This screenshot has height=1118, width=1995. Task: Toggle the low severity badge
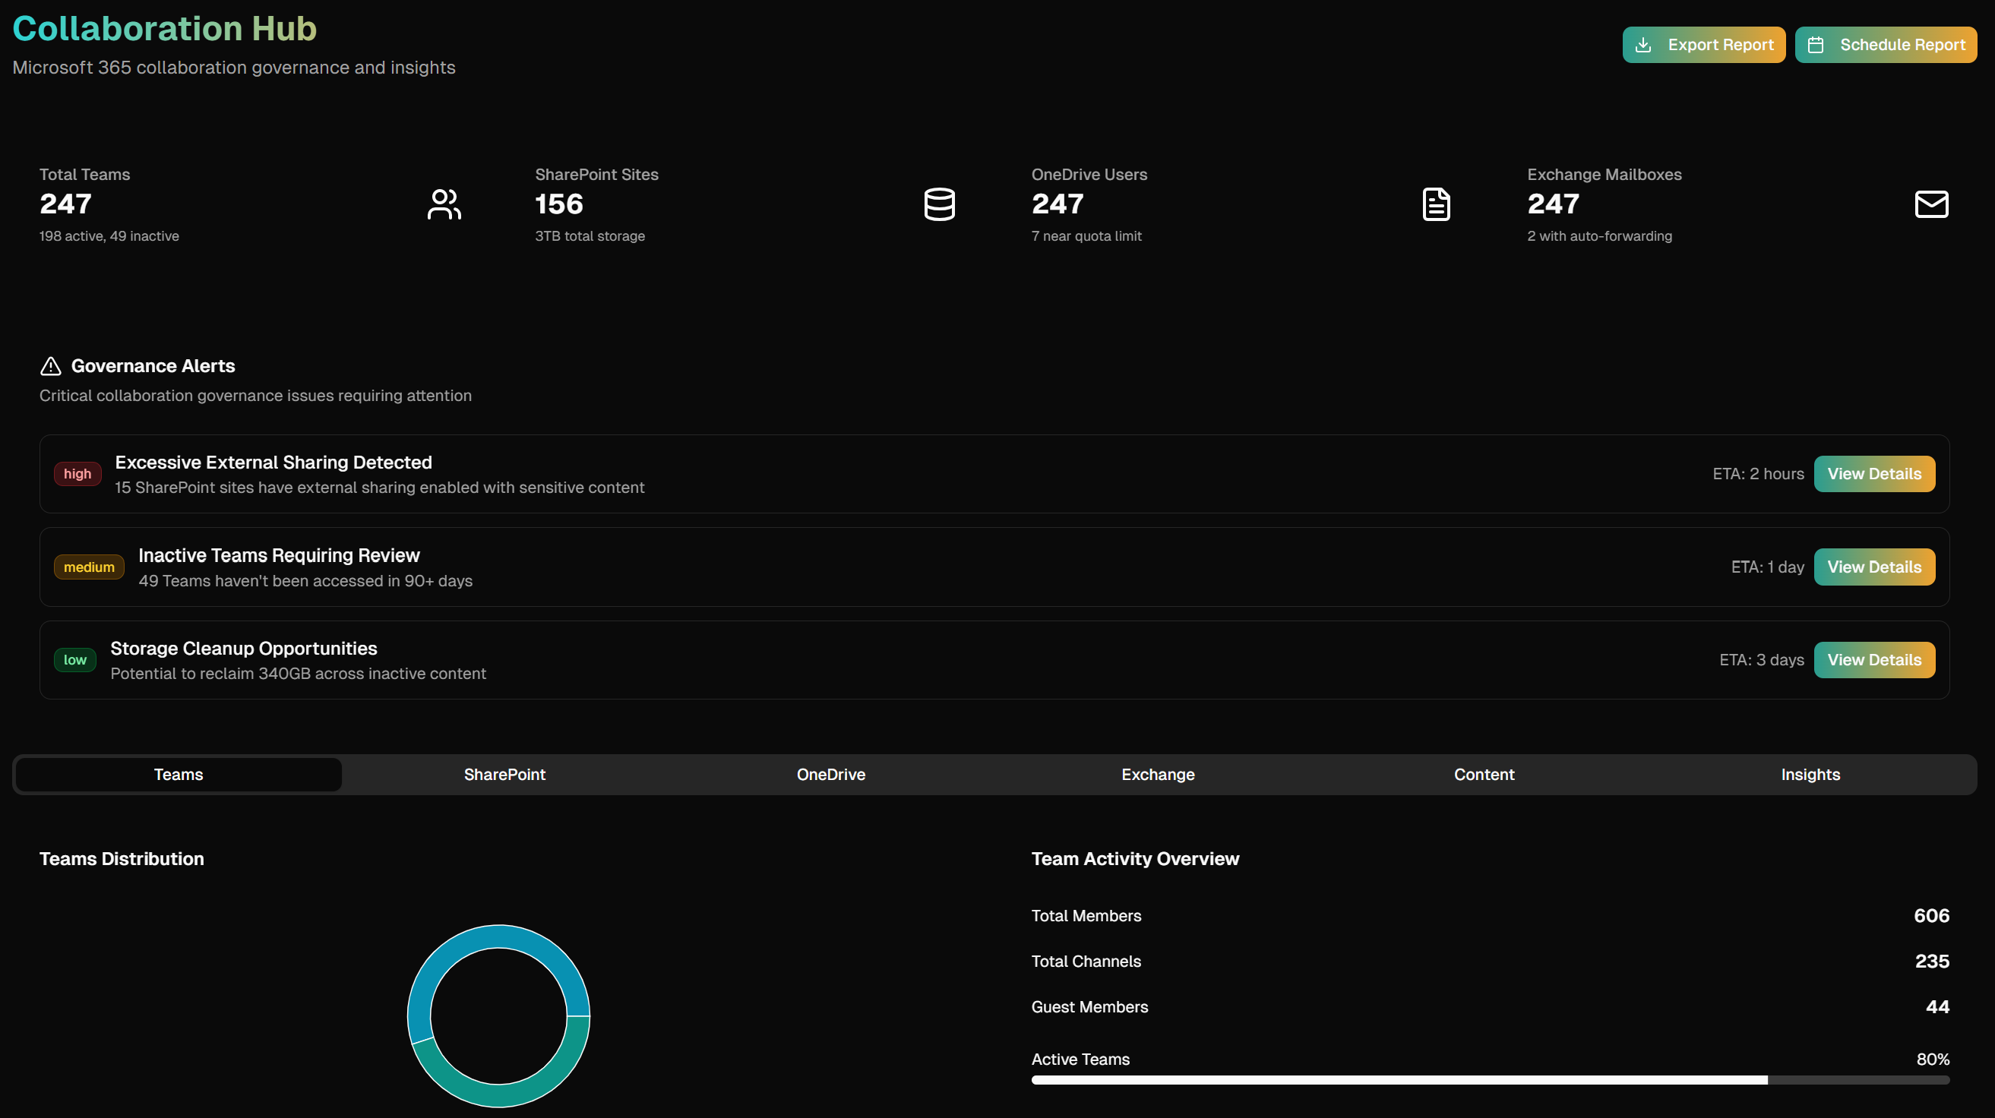[x=75, y=660]
